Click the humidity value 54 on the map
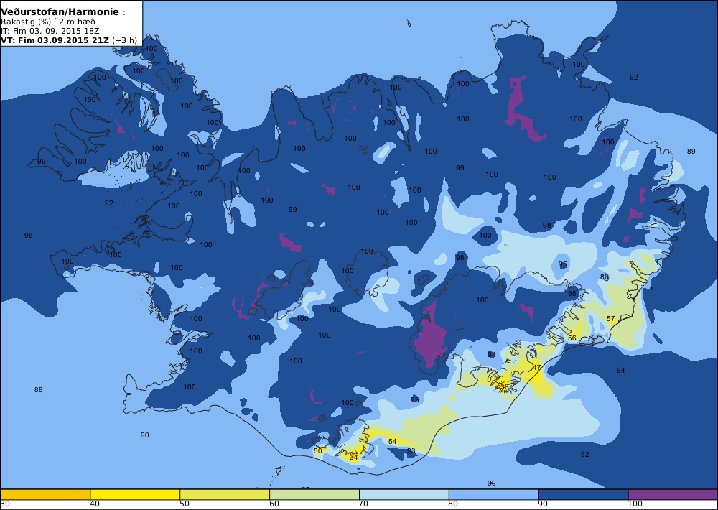The width and height of the screenshot is (718, 510). click(x=393, y=441)
